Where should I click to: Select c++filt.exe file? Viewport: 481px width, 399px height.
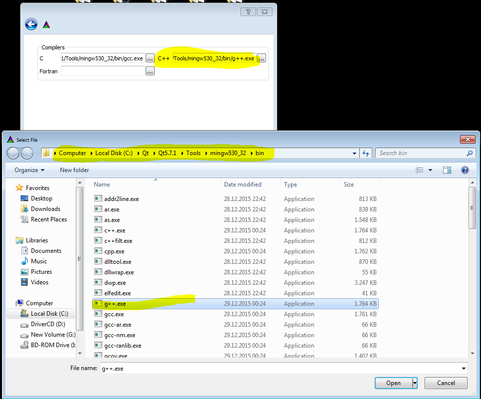[118, 241]
